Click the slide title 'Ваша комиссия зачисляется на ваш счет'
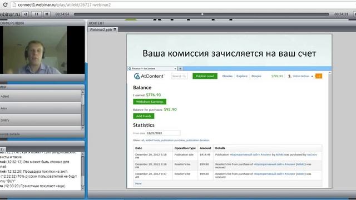Image resolution: width=356 pixels, height=200 pixels. [229, 53]
